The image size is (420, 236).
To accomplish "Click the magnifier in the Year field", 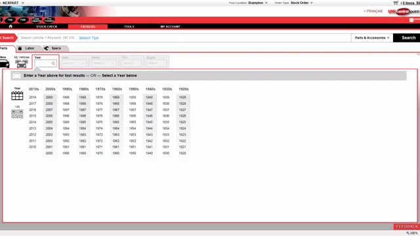I will (x=53, y=64).
